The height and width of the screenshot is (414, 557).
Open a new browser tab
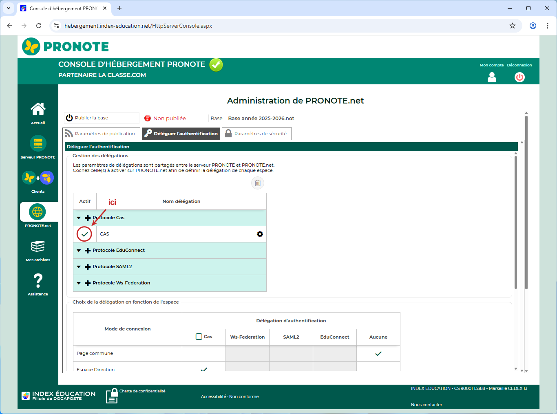tap(119, 8)
